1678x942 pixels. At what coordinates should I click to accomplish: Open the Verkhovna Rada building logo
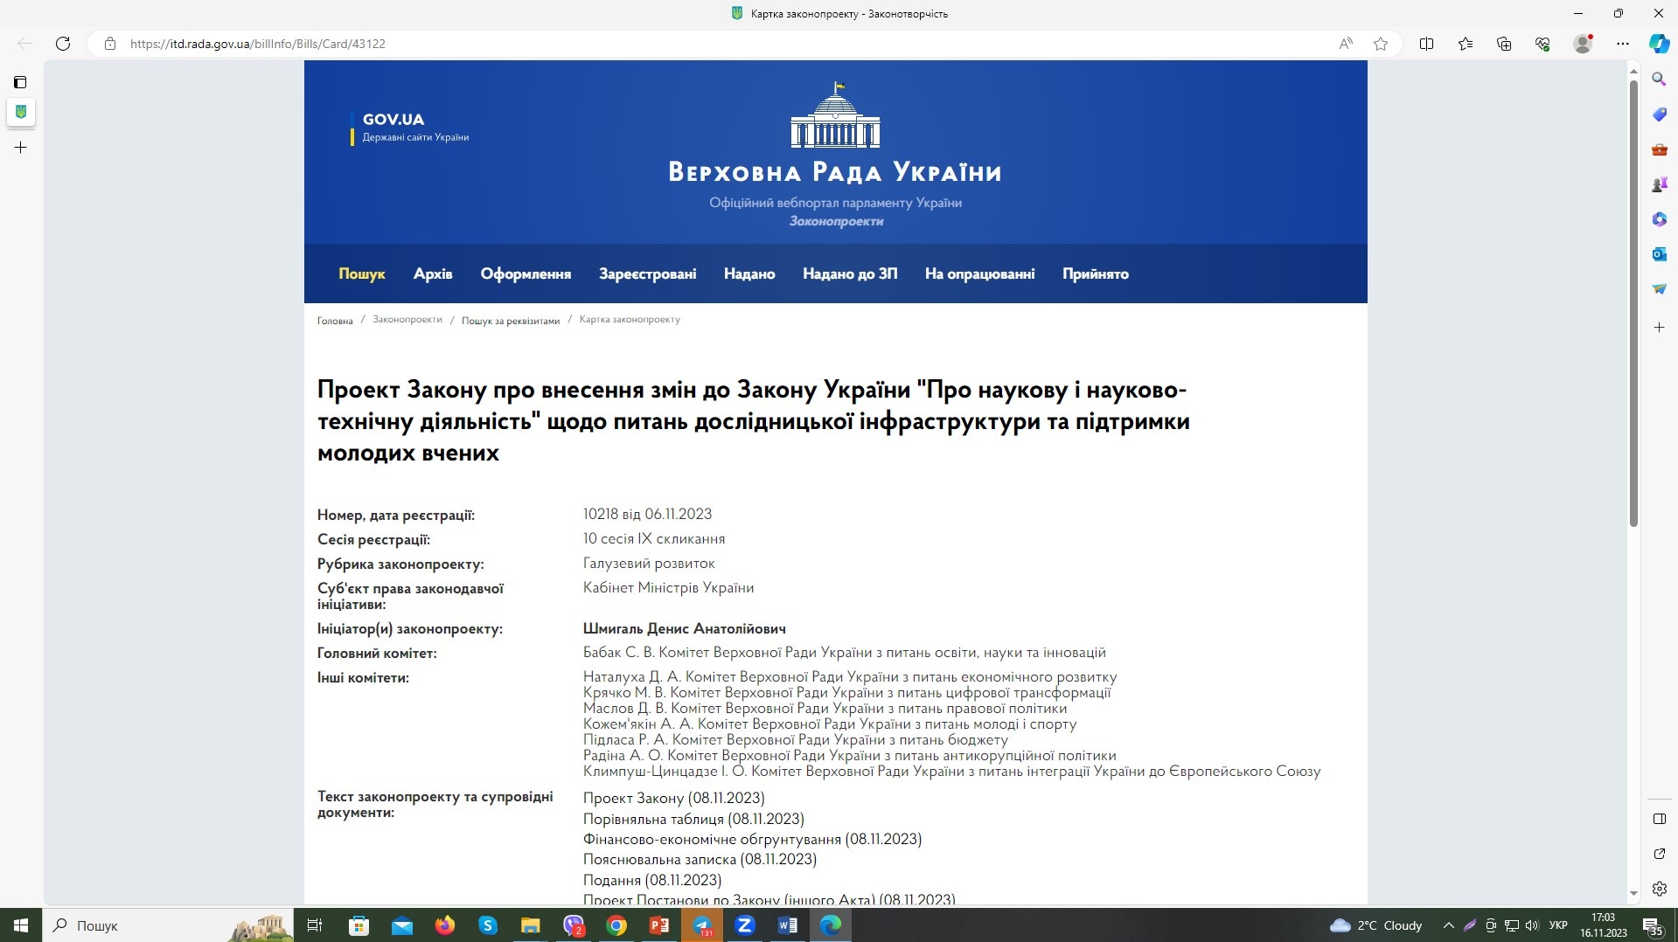coord(835,115)
